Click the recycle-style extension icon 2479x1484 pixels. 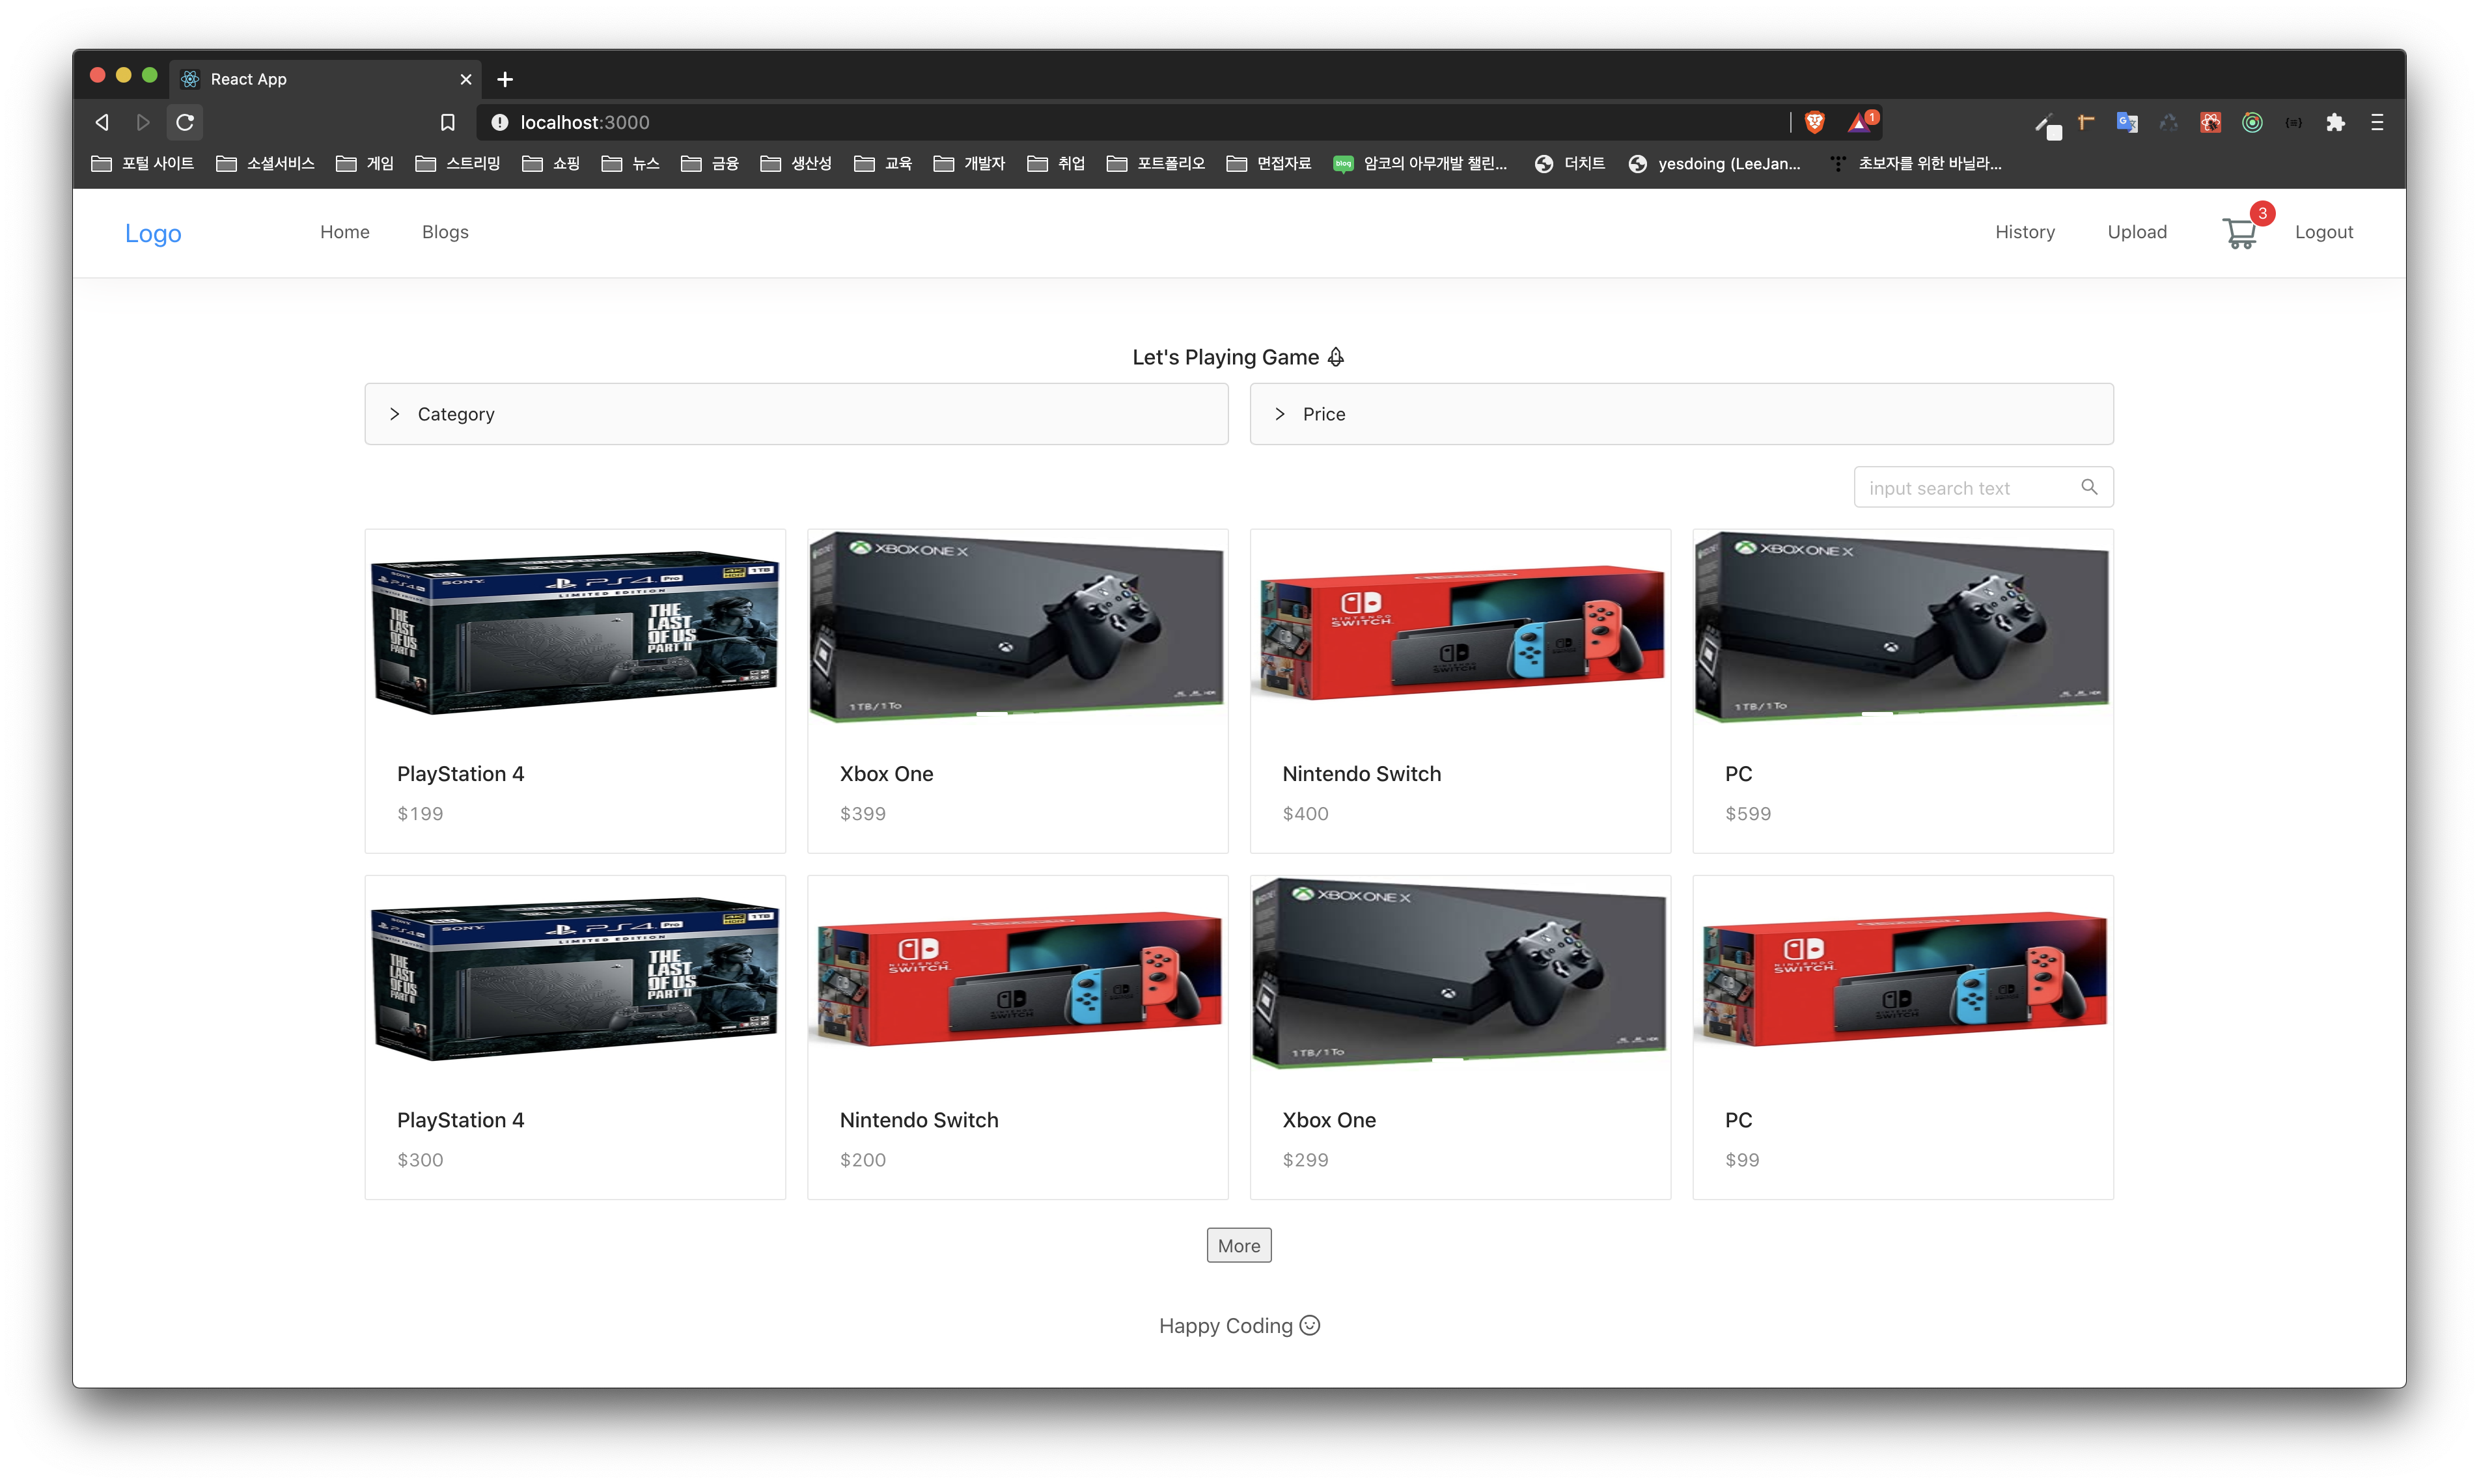coord(2168,122)
